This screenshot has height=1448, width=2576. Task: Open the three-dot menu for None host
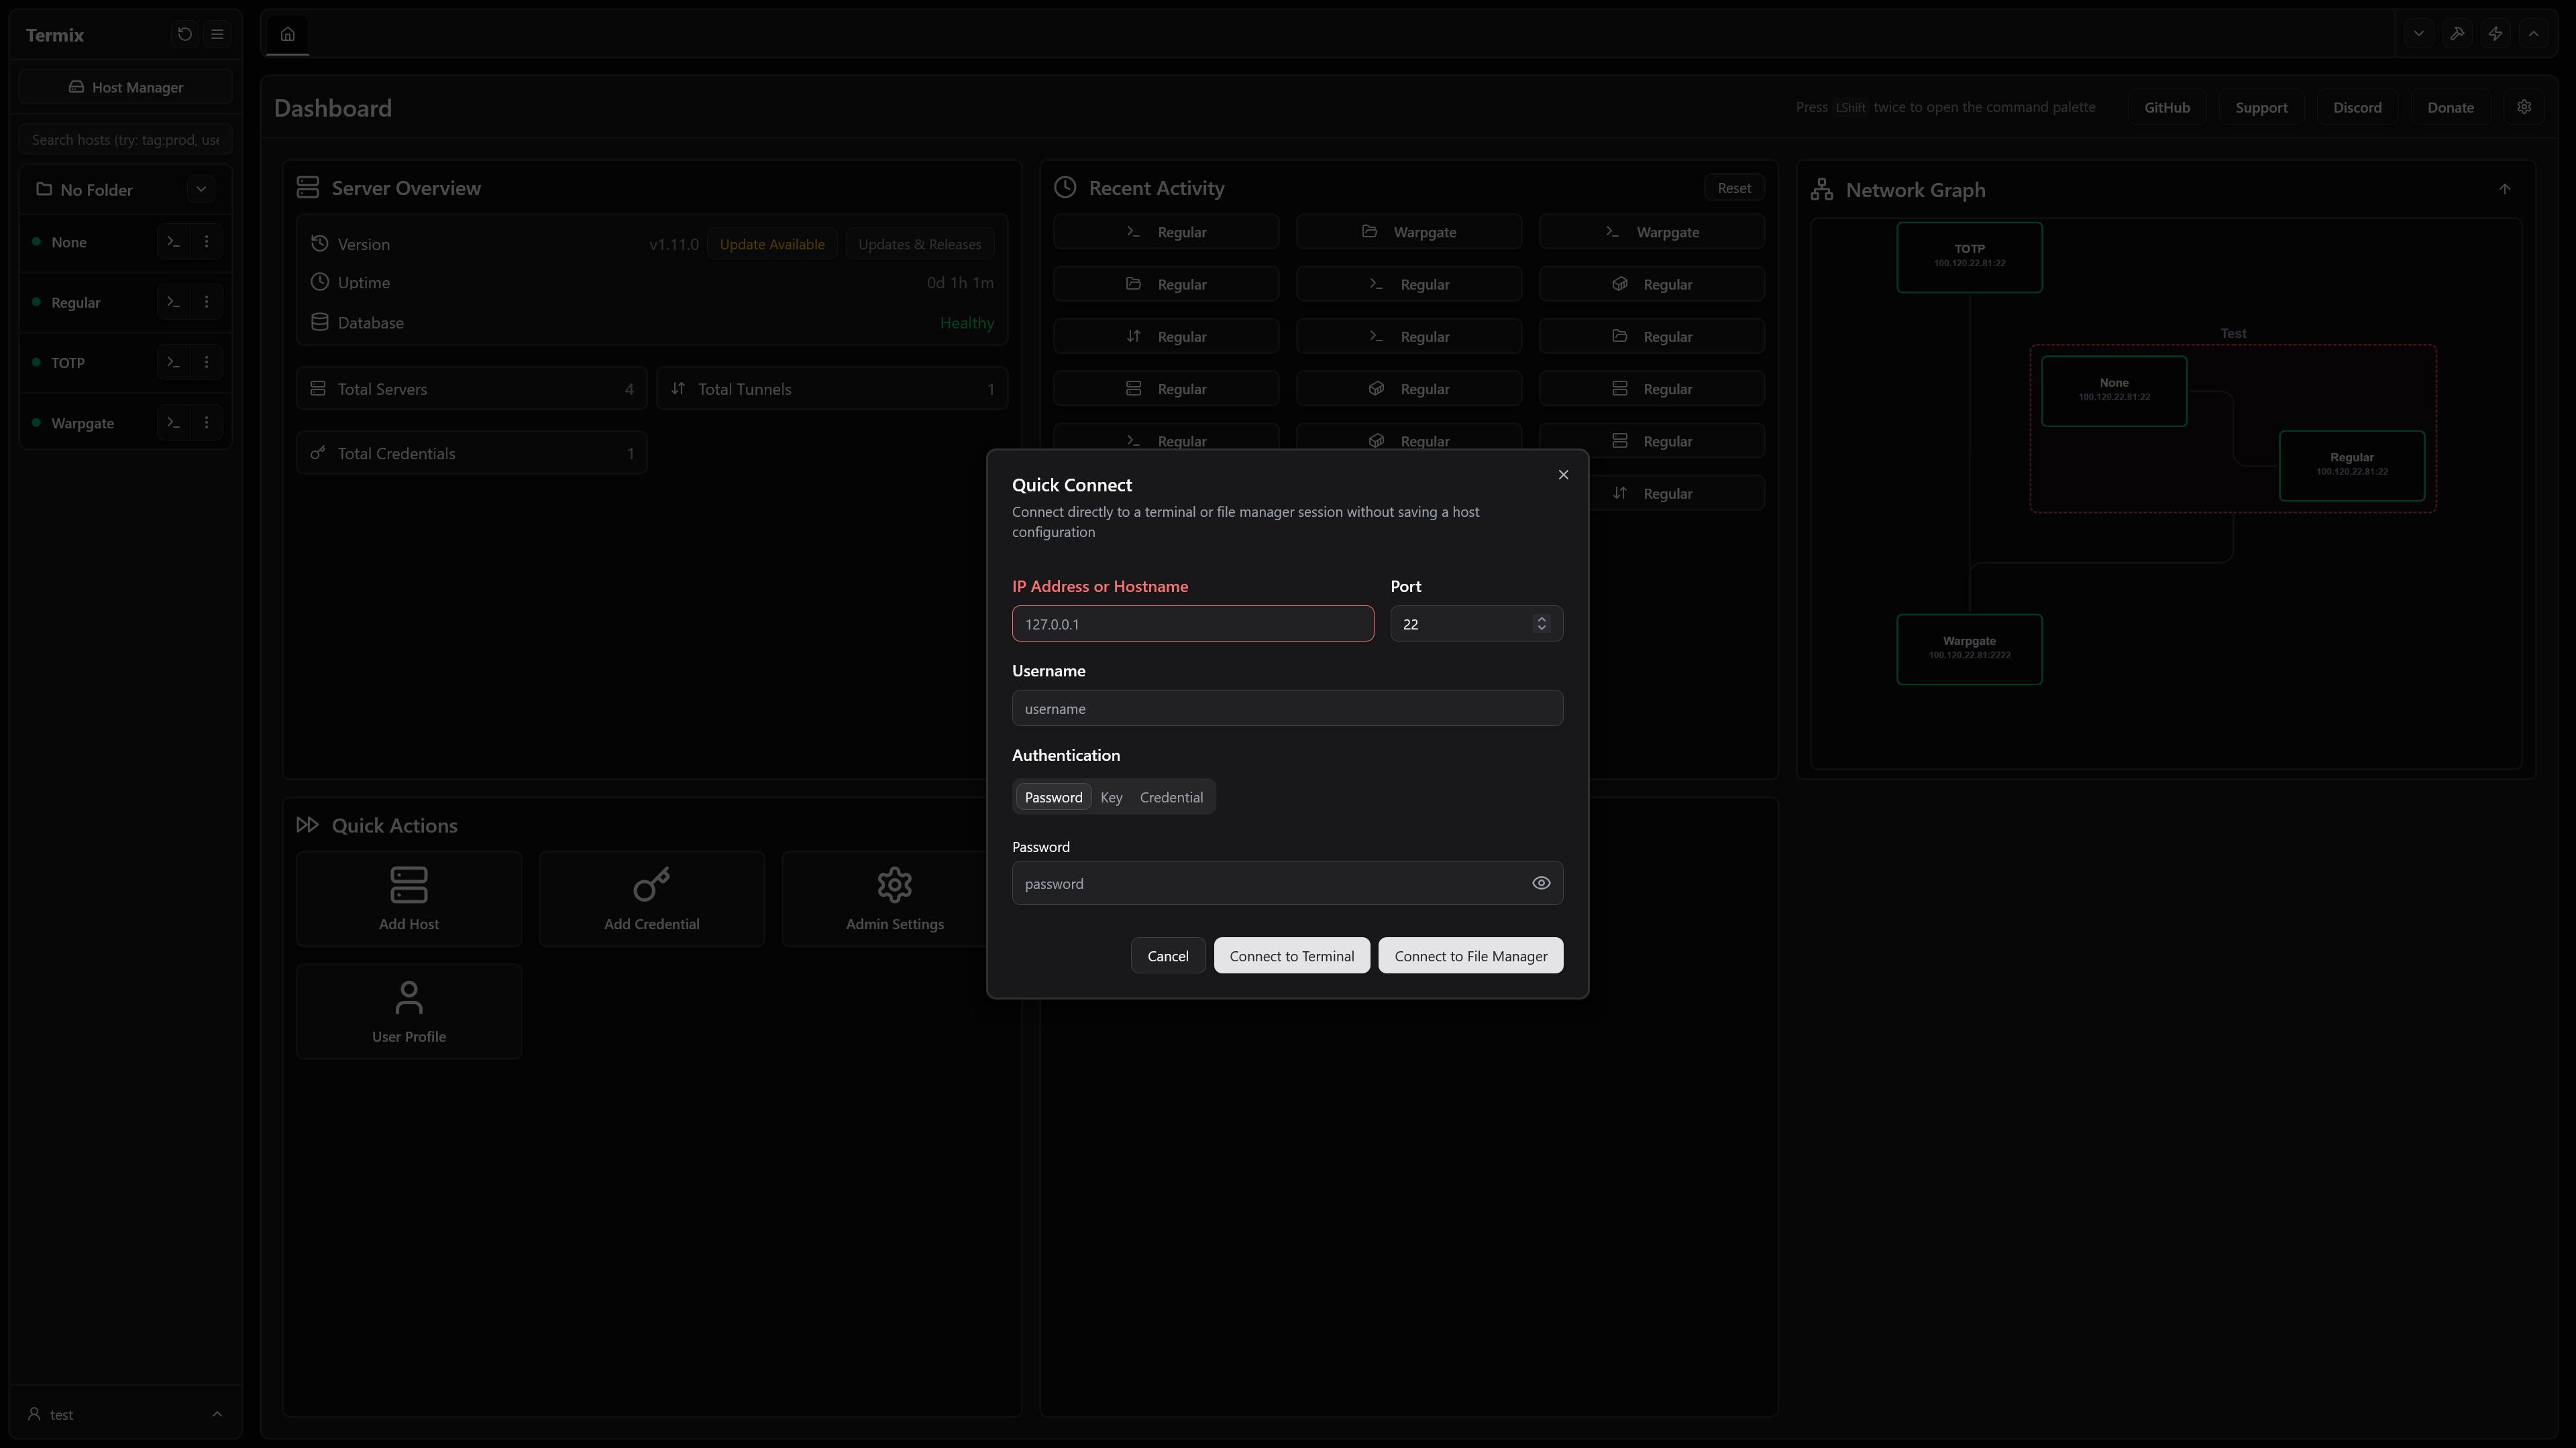pos(207,242)
